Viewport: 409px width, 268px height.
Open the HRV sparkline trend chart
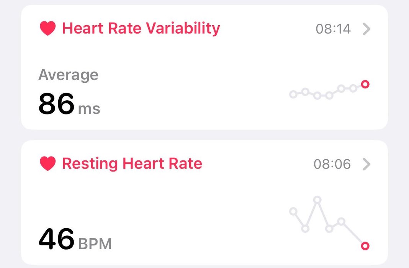329,90
